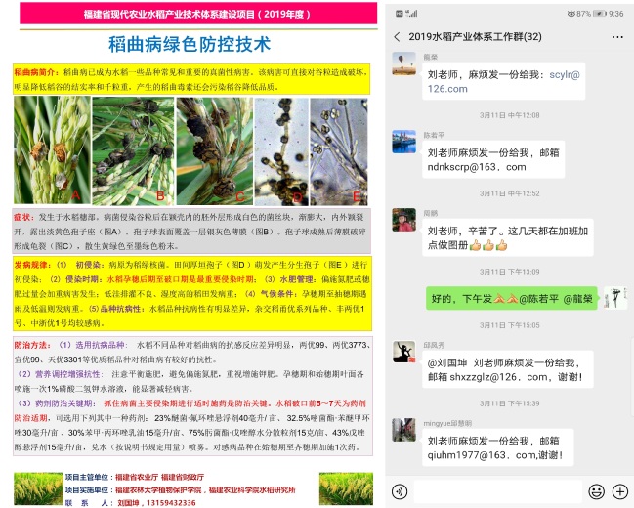Switch to voice input using the microphone icon

pos(399,491)
